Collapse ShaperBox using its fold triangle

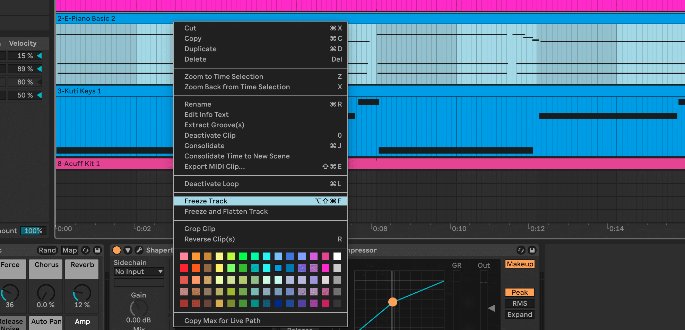pyautogui.click(x=128, y=250)
